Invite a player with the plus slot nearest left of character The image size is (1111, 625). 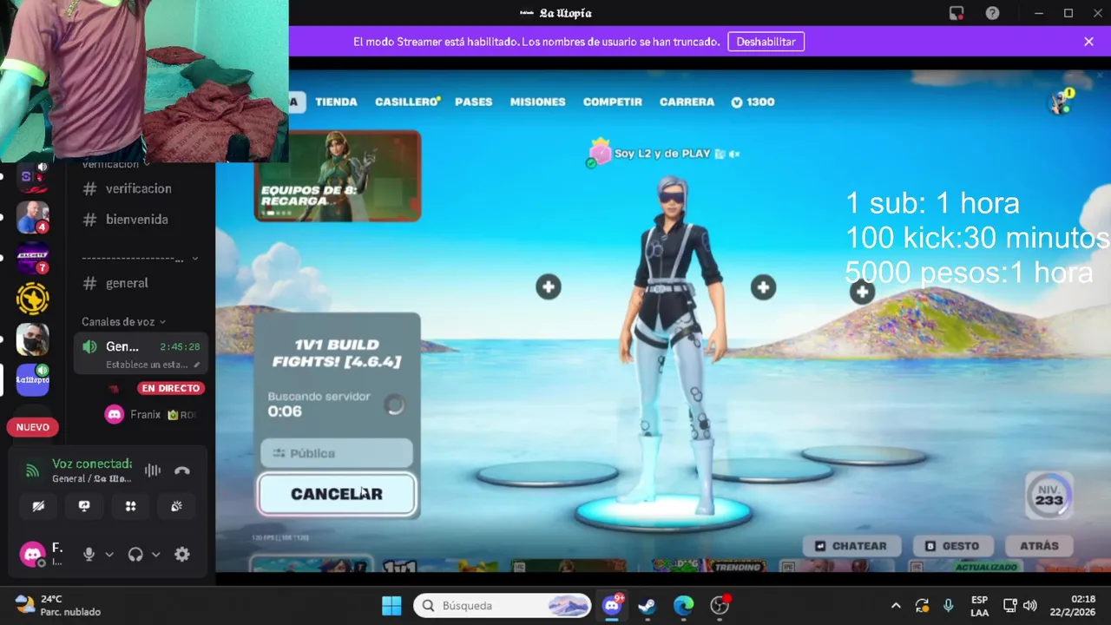pyautogui.click(x=548, y=287)
